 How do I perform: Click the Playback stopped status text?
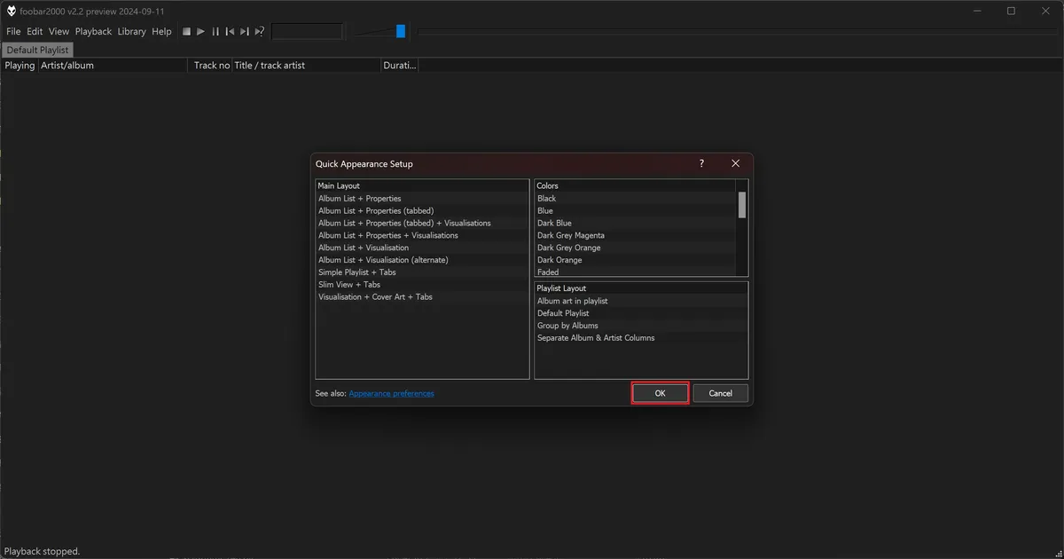click(43, 551)
